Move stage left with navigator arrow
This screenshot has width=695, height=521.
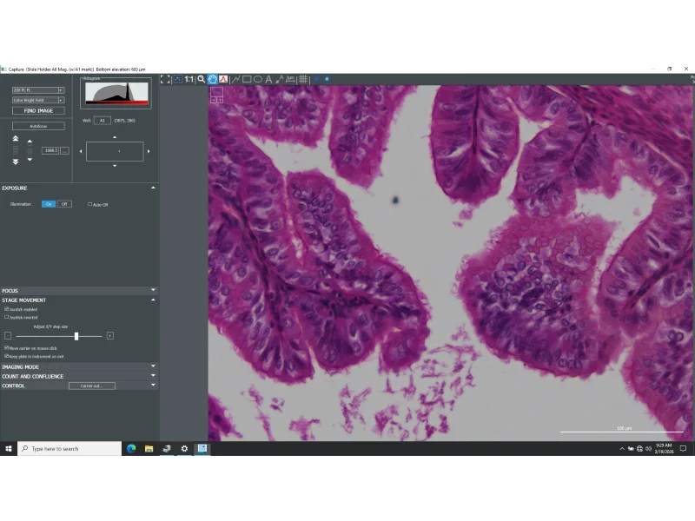pyautogui.click(x=81, y=151)
